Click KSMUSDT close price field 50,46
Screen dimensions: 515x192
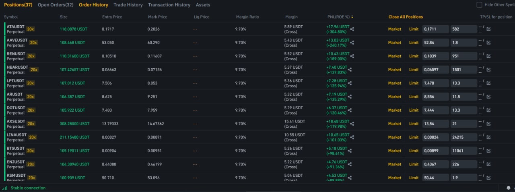tap(435, 178)
